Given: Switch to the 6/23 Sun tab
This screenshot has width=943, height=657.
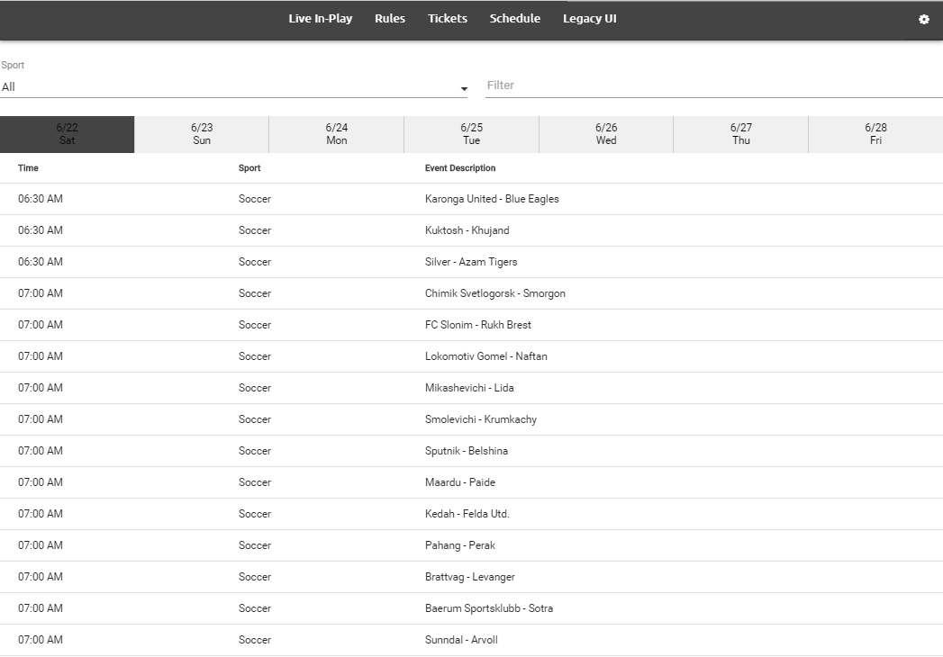Looking at the screenshot, I should click(202, 134).
